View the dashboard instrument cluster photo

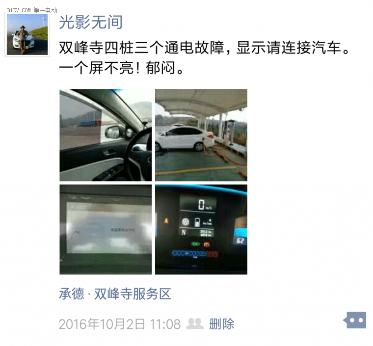[201, 230]
